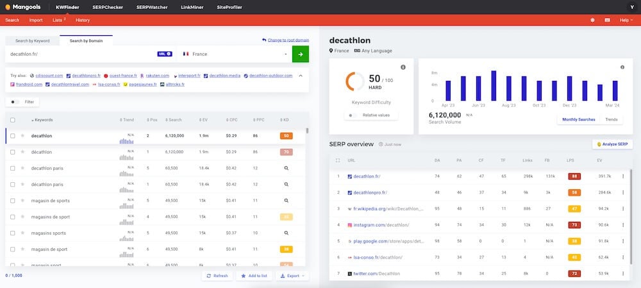Click the Mar '24 bar in chart

pos(615,90)
